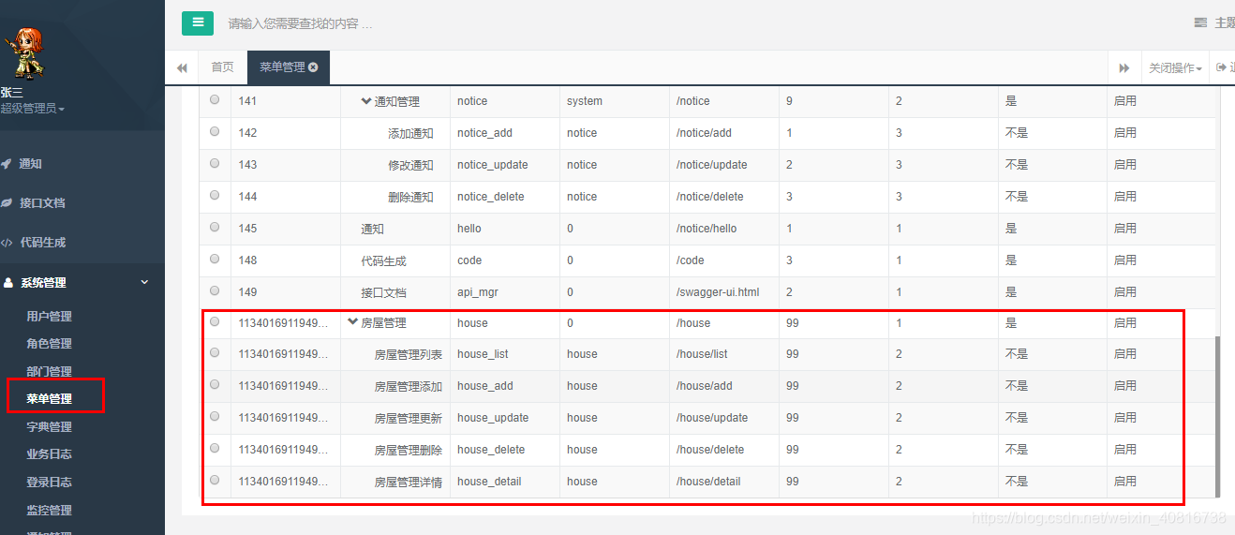Select the radio button for row 149
Screen dimensions: 1235x535
point(215,290)
